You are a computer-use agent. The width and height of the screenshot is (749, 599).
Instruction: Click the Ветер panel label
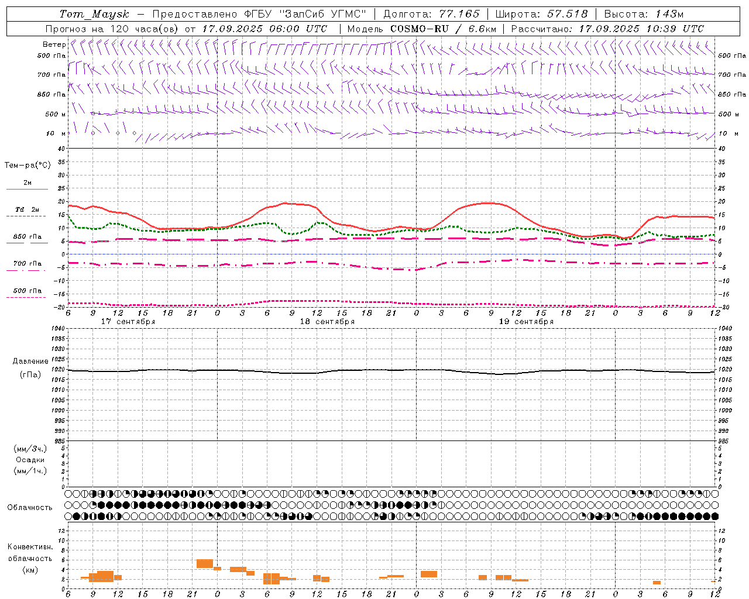(x=54, y=44)
